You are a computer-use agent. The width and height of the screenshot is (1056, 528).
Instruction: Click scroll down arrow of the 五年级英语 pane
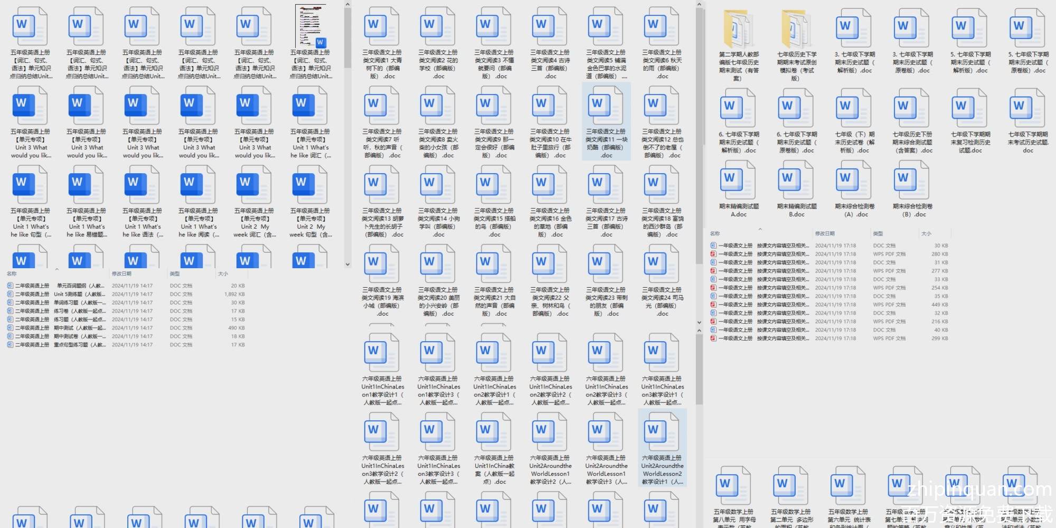click(x=347, y=264)
